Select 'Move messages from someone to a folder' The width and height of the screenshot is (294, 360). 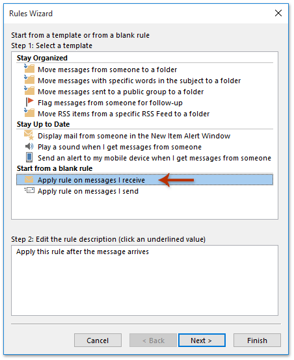107,70
